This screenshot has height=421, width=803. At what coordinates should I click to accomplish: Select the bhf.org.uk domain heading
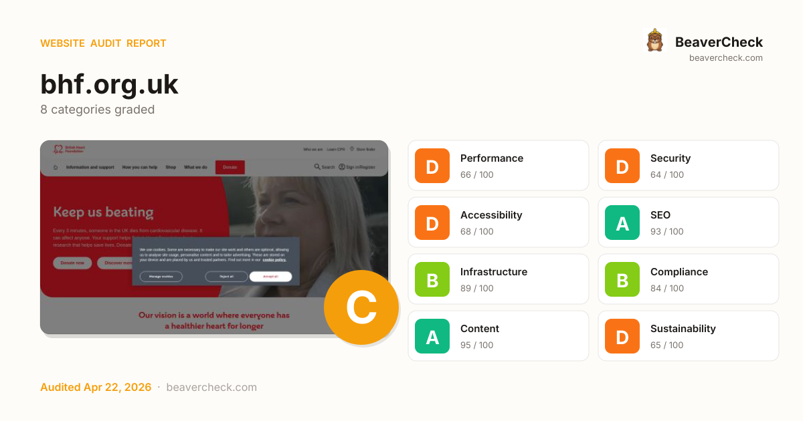[109, 84]
